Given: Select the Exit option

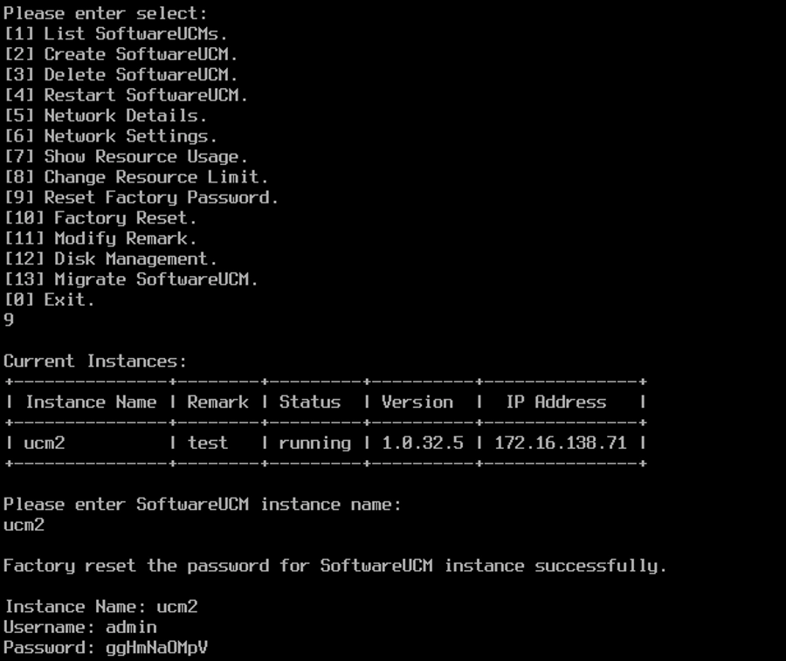Looking at the screenshot, I should click(x=49, y=300).
